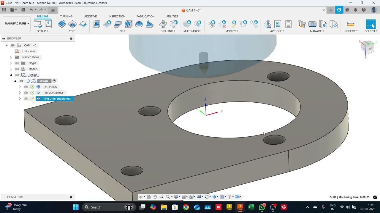Switch to the UTILITIES tab
The width and height of the screenshot is (380, 213).
(x=172, y=16)
